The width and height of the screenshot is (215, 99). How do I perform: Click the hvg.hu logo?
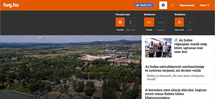click(x=11, y=5)
